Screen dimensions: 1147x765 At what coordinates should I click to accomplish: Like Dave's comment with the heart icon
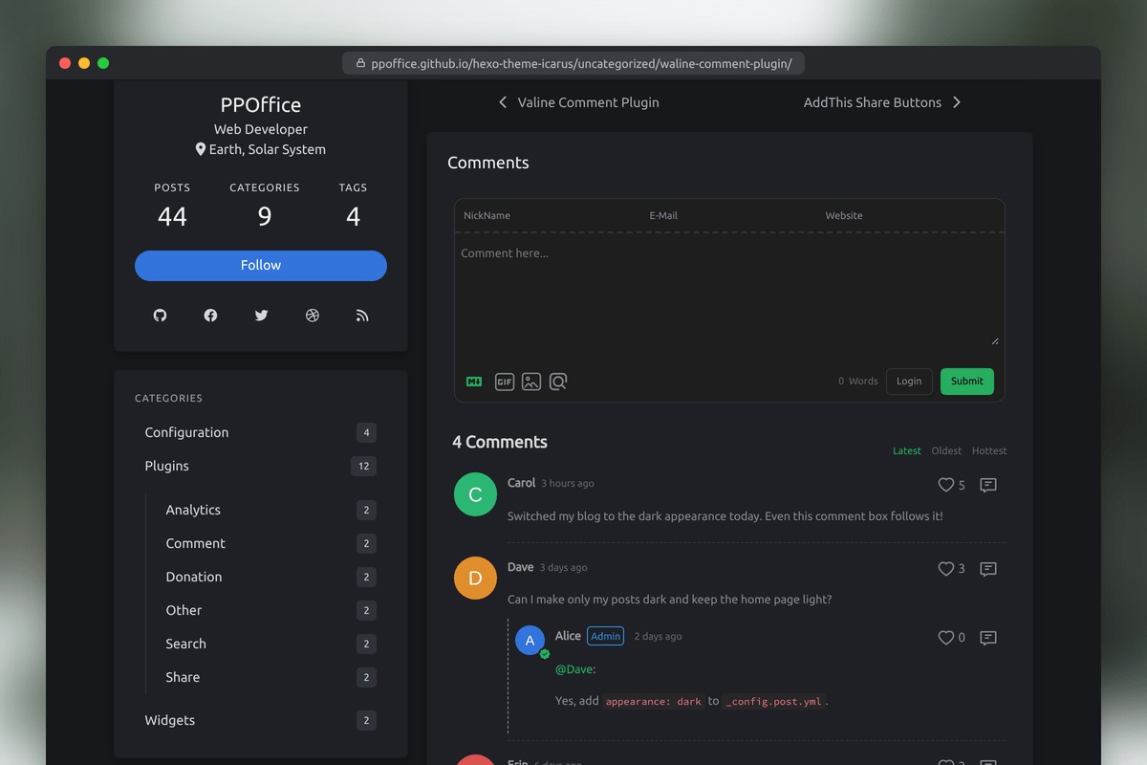946,569
